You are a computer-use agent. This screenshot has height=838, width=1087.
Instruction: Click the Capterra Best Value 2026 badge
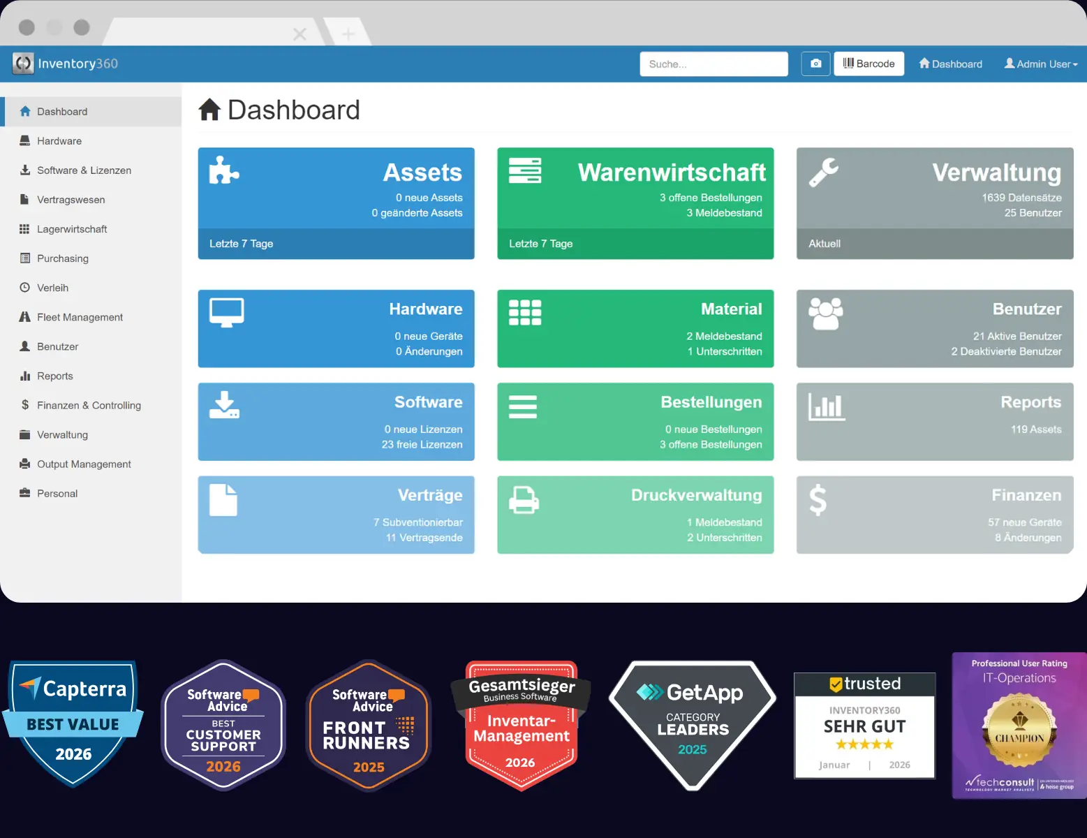tap(73, 723)
